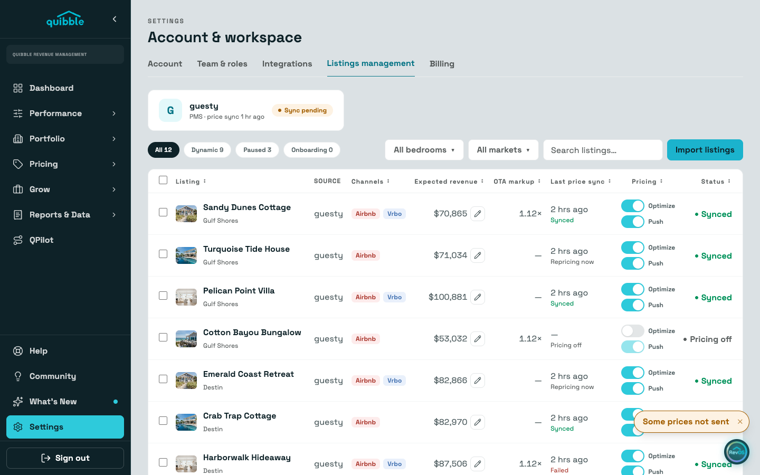Edit expected revenue for Sandy Dunes Cottage

click(x=478, y=214)
